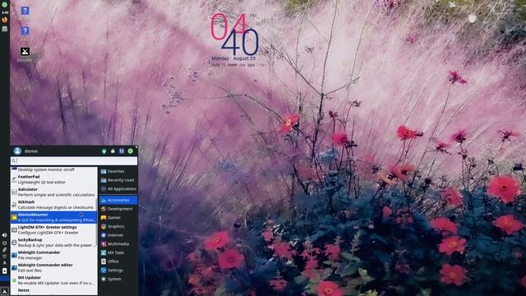Select the Favorites category

point(118,171)
